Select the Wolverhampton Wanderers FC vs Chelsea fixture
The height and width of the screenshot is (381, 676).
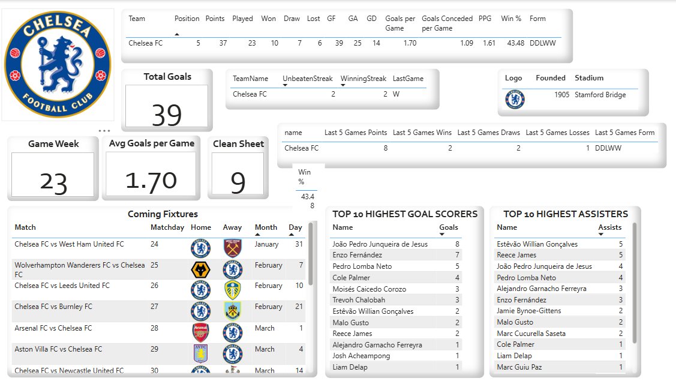[158, 269]
